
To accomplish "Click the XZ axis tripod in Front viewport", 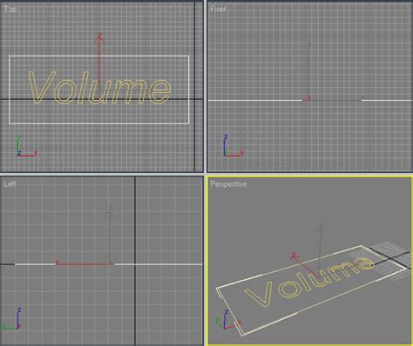I will 234,146.
